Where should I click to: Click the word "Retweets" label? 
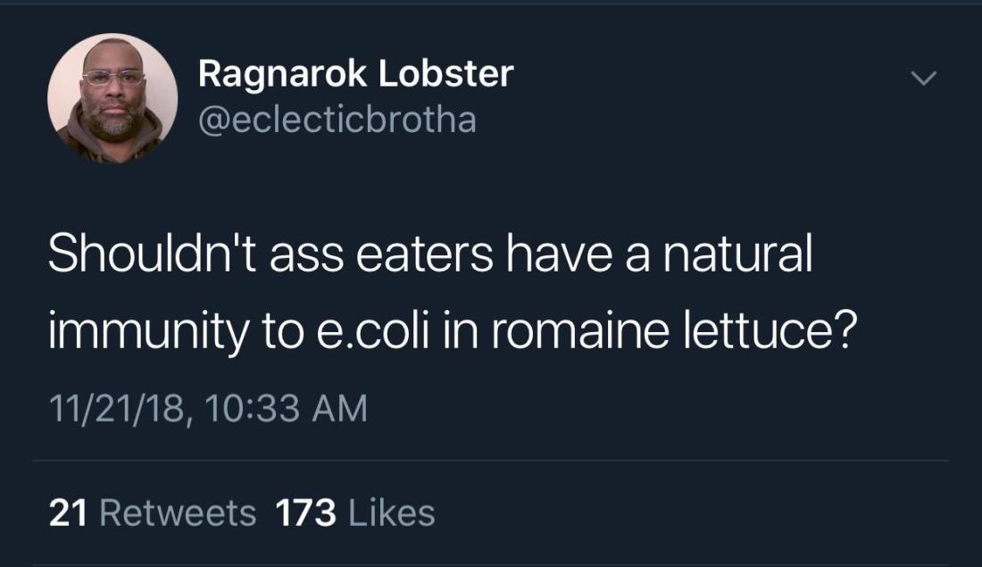coord(177,513)
